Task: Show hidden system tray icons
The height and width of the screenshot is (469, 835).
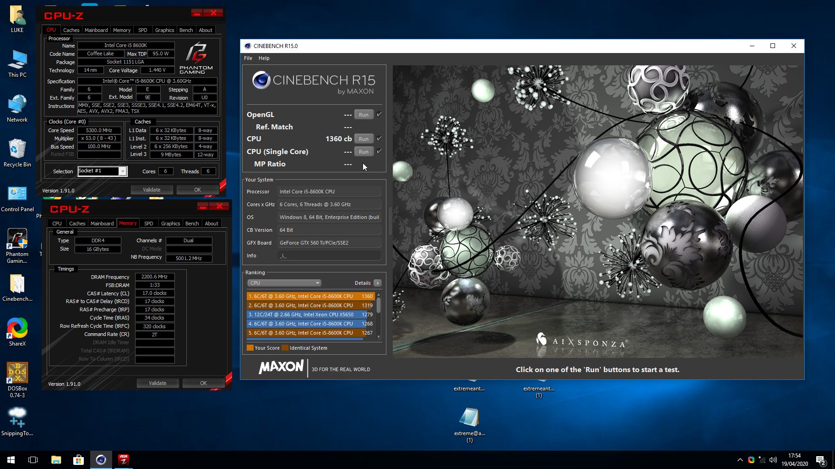Action: [740, 460]
